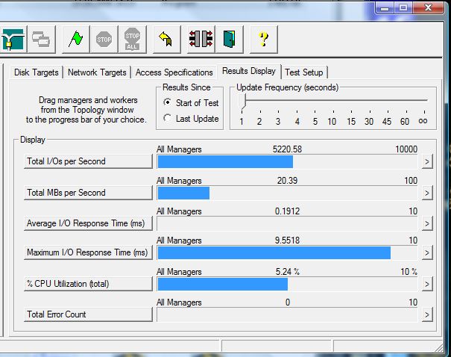
Task: Expand details arrow for Total MBs per Second
Action: [x=427, y=193]
